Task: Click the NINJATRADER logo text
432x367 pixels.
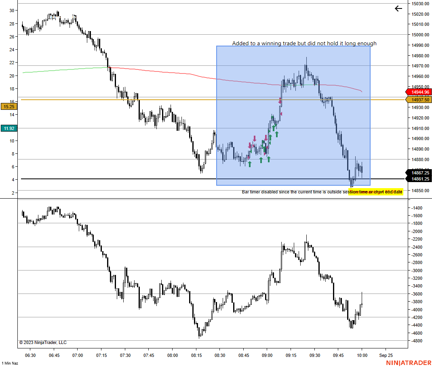Action: click(x=409, y=363)
